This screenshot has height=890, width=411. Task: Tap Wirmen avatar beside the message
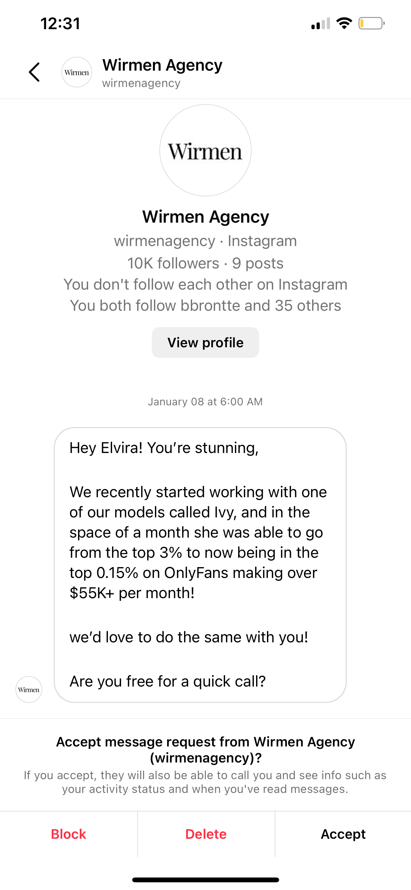click(28, 689)
